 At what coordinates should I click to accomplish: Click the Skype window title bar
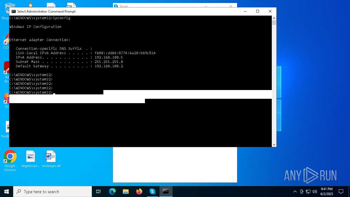[x=175, y=5]
